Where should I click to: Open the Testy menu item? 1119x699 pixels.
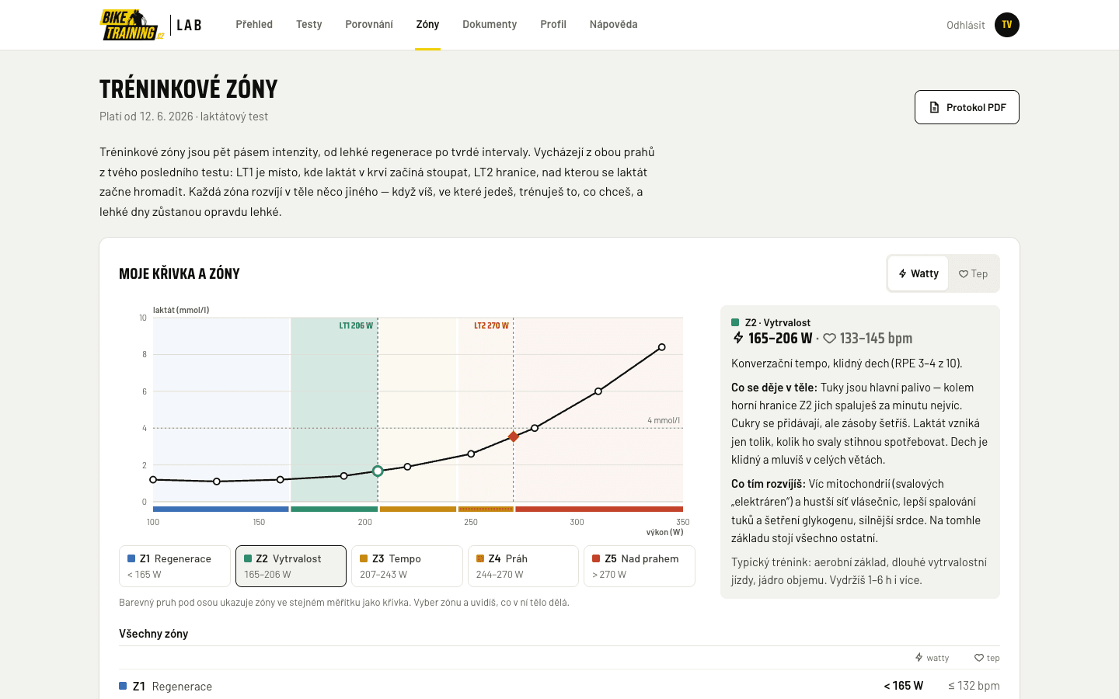(x=309, y=24)
